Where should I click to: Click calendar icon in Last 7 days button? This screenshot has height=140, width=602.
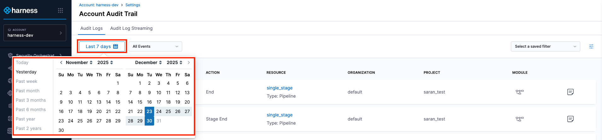(116, 46)
